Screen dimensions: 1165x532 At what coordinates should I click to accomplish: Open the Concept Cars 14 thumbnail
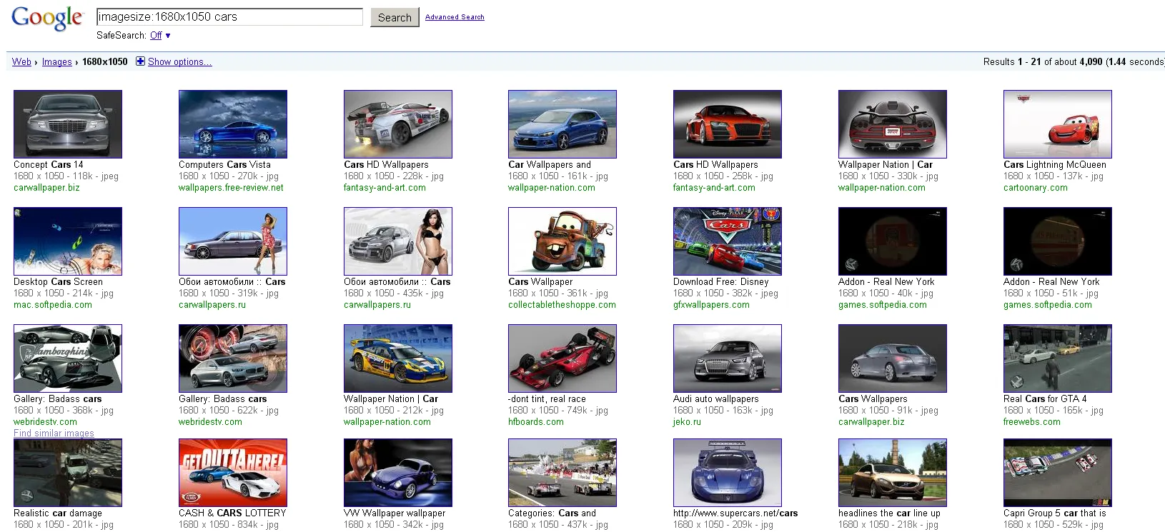point(68,124)
